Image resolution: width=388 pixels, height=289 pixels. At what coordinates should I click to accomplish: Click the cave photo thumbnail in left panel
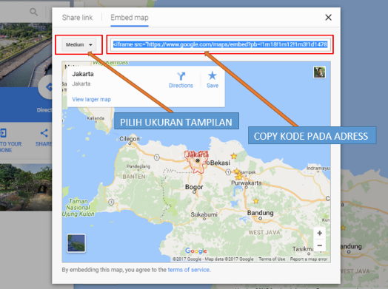coord(26,187)
